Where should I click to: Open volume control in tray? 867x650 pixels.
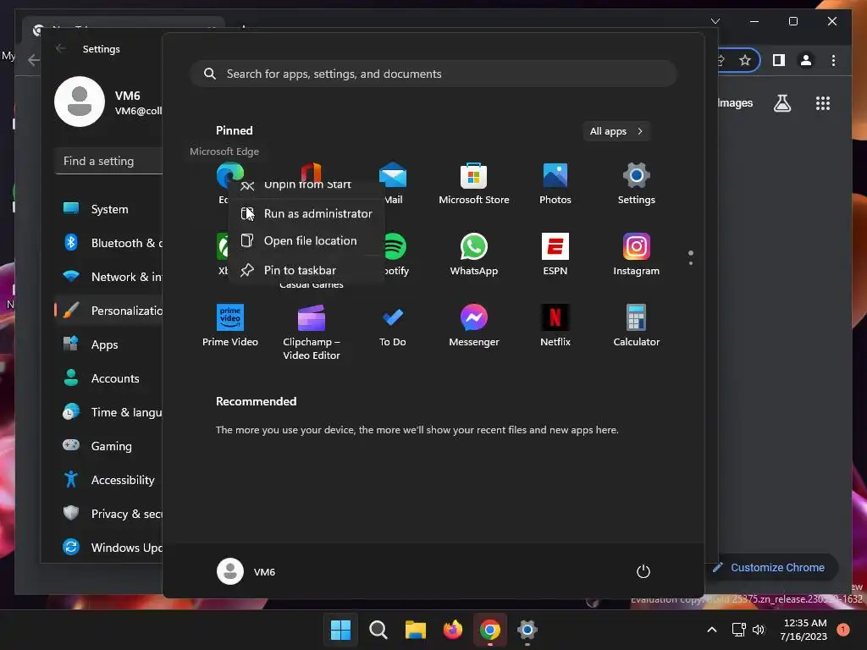point(759,630)
